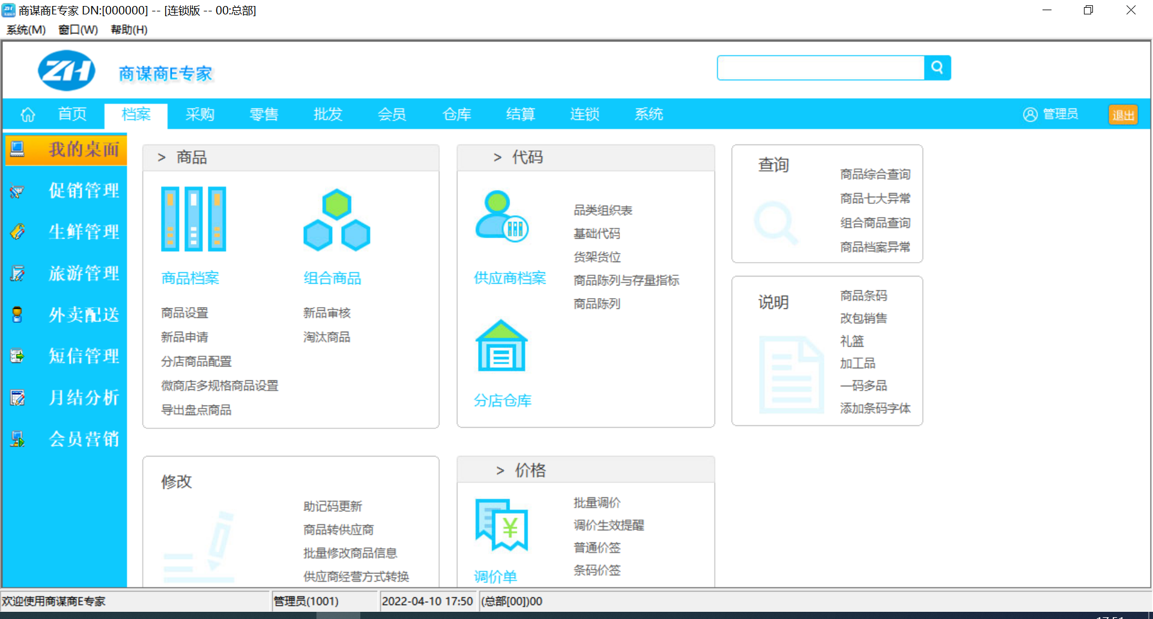Open the 淘汰商品 link
This screenshot has height=619, width=1153.
pyautogui.click(x=327, y=337)
